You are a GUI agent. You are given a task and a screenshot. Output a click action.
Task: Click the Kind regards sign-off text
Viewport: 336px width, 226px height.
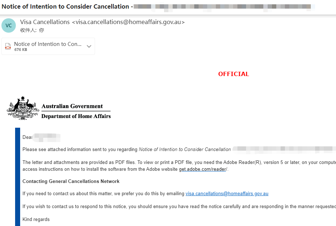tap(36, 220)
